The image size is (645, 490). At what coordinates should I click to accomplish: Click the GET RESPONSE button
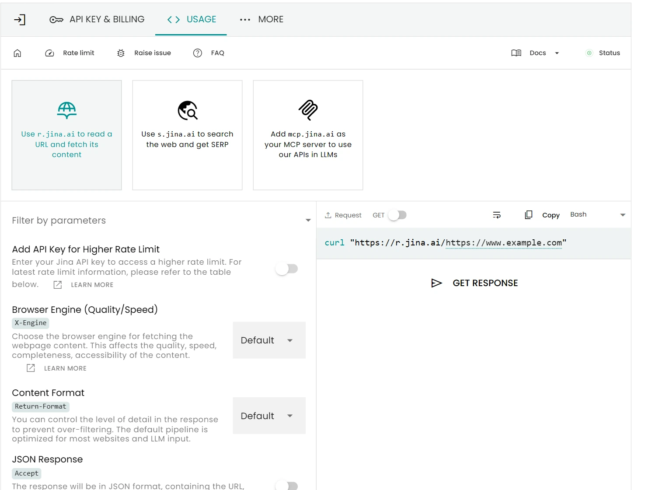tap(474, 283)
